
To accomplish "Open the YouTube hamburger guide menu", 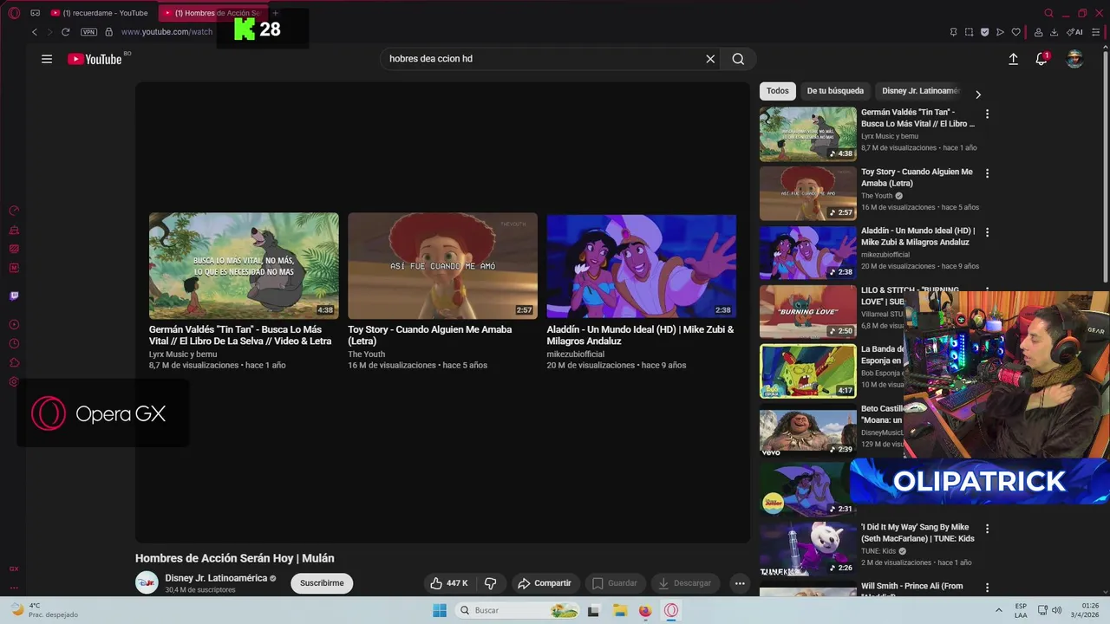I will (47, 59).
